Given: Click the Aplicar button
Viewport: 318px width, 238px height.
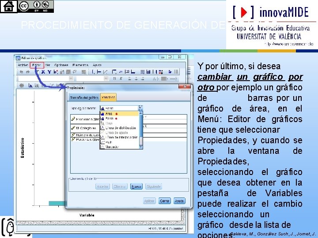Looking at the screenshot, I should [x=149, y=201].
